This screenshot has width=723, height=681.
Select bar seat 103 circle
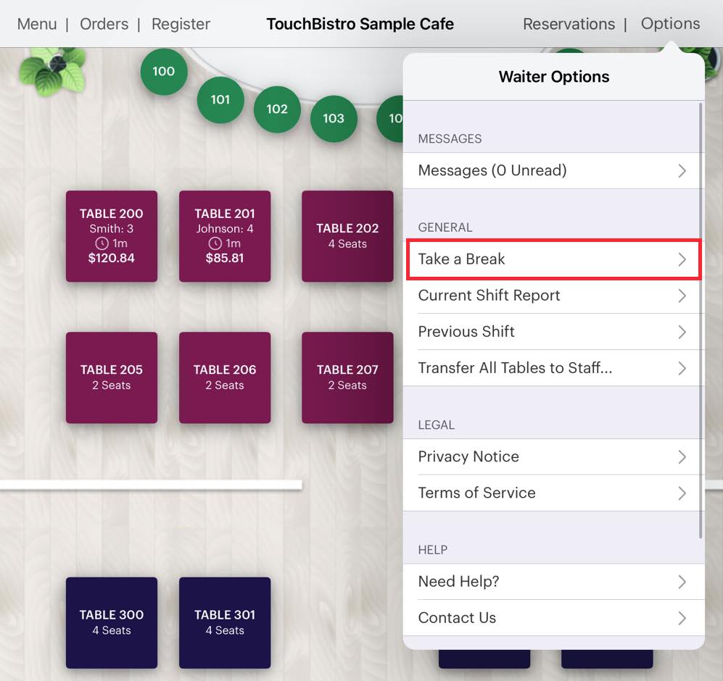pyautogui.click(x=334, y=118)
